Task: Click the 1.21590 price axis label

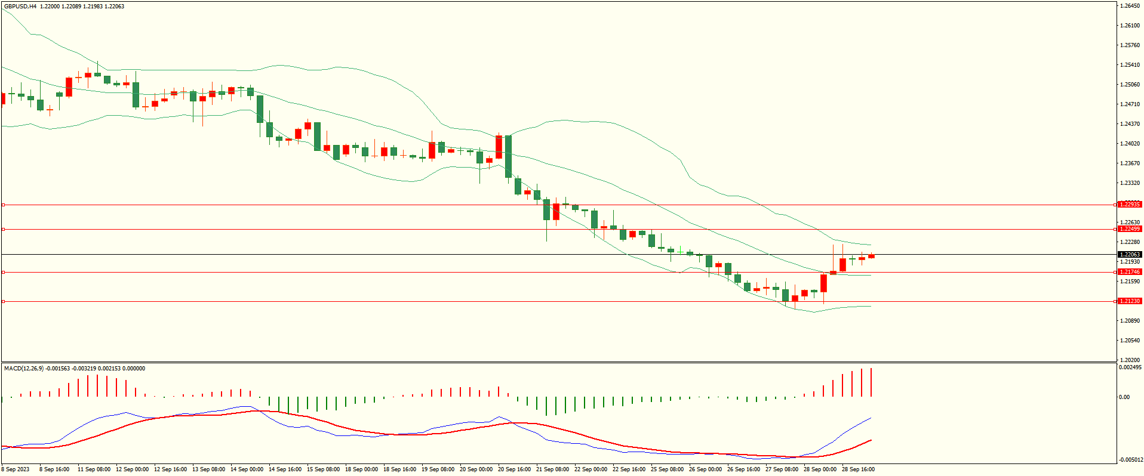Action: click(x=1130, y=282)
